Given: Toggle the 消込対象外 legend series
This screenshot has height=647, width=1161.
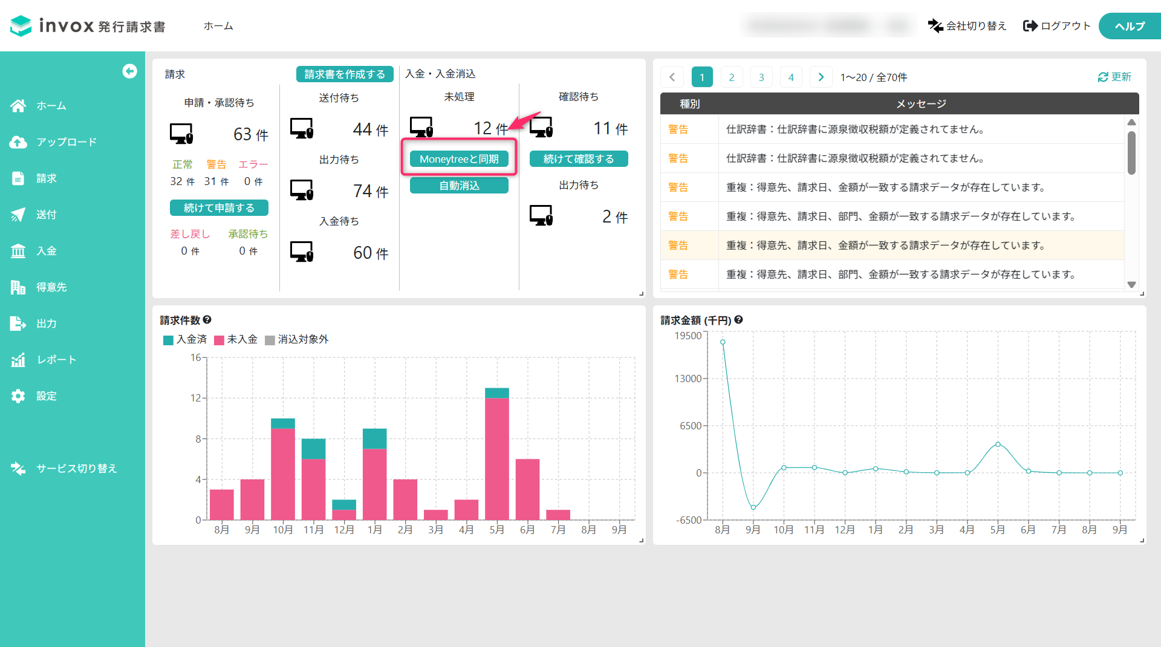Looking at the screenshot, I should pos(297,340).
